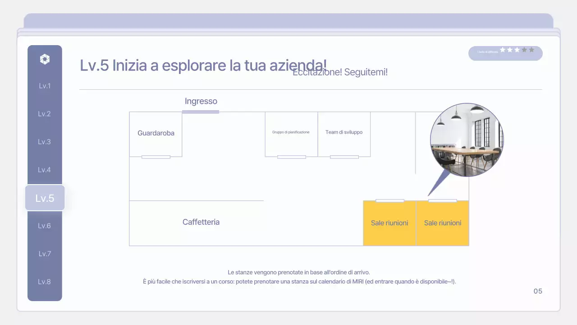Image resolution: width=577 pixels, height=325 pixels.
Task: Click the Caffetteria area of the map
Action: (201, 222)
